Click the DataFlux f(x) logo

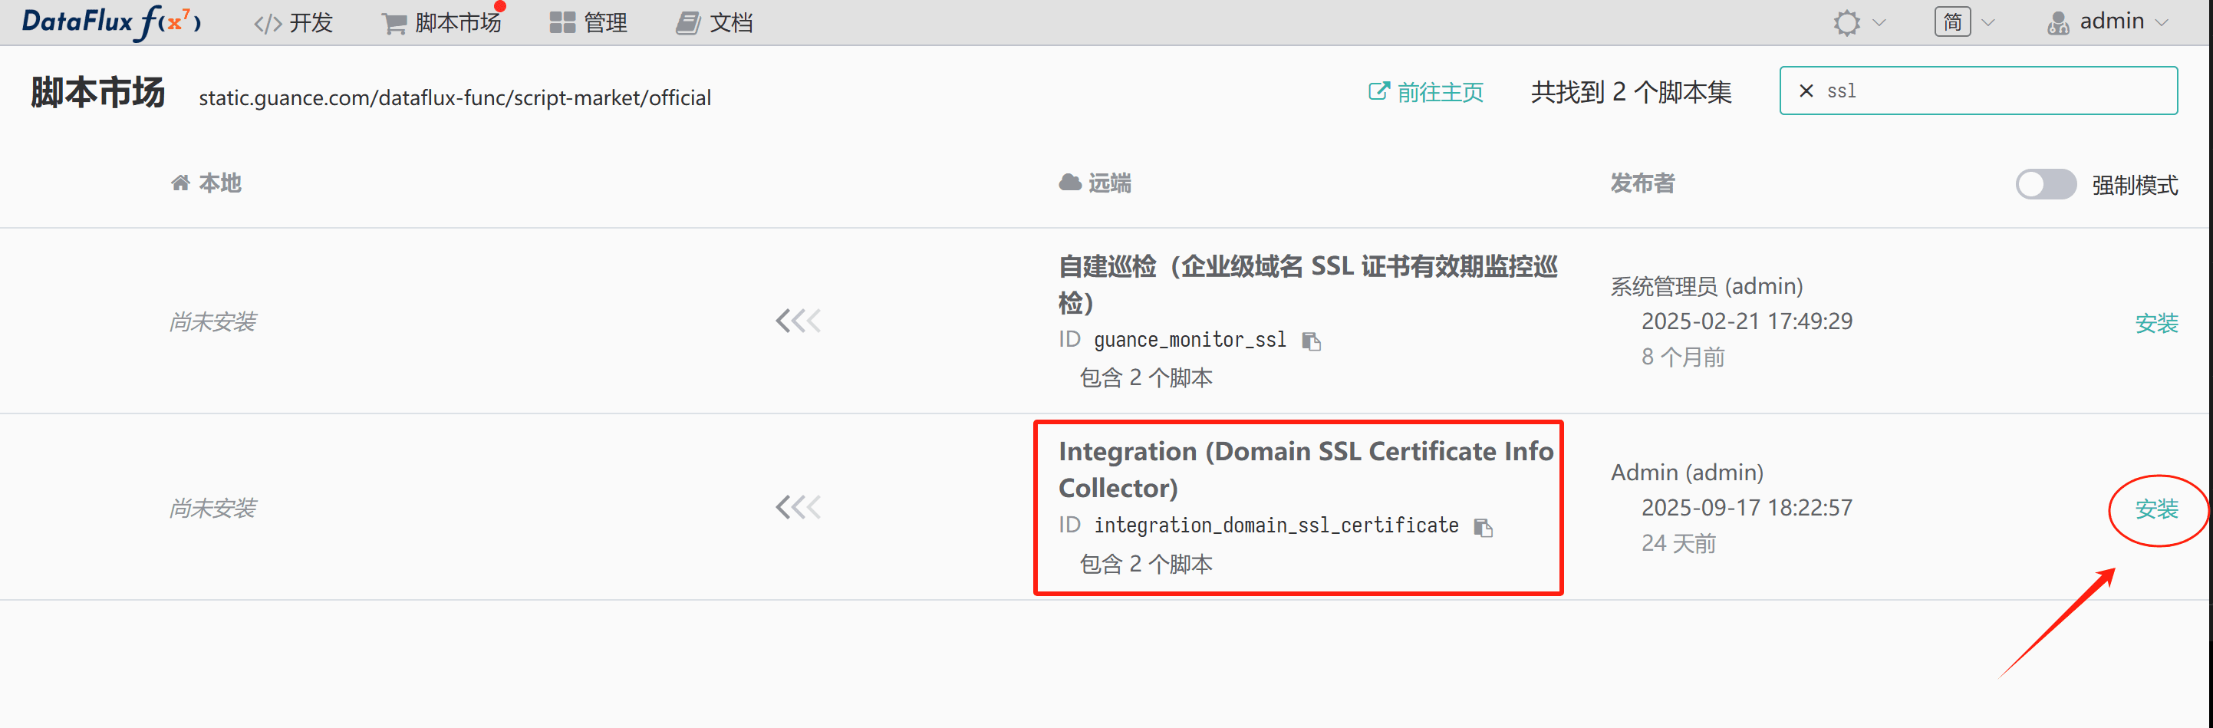(x=112, y=21)
